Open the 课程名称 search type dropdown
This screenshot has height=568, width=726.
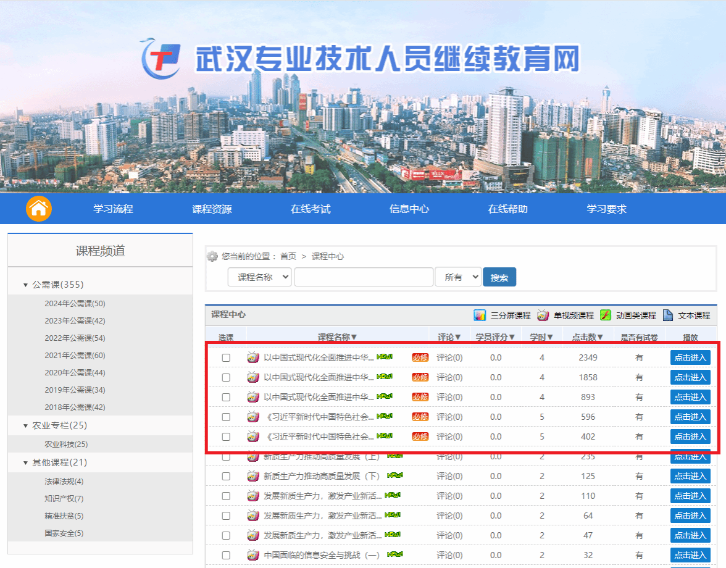[x=259, y=277]
